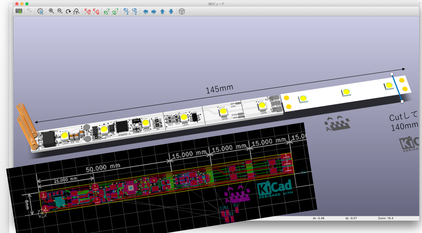The image size is (422, 233).
Task: Rotate Z clockwise using first blue icon
Action: pyautogui.click(x=126, y=12)
